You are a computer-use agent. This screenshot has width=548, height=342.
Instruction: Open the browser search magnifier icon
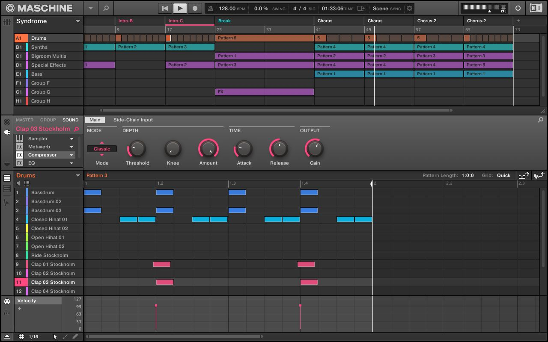click(106, 8)
